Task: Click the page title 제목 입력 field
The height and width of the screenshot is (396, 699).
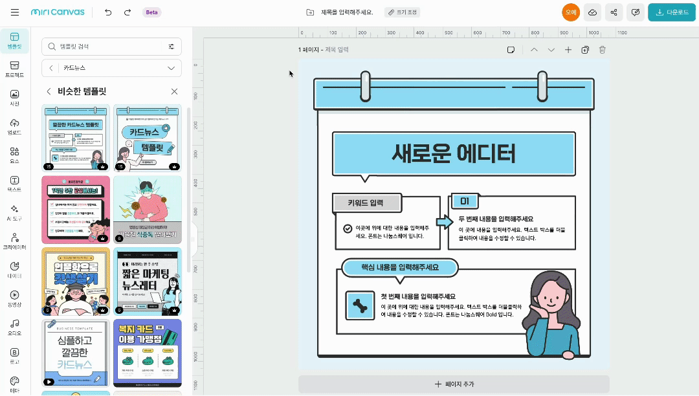Action: point(337,50)
